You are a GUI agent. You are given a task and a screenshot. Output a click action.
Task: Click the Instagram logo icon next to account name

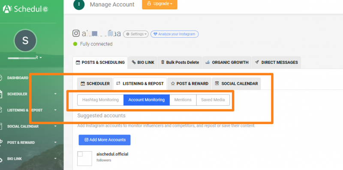76,33
